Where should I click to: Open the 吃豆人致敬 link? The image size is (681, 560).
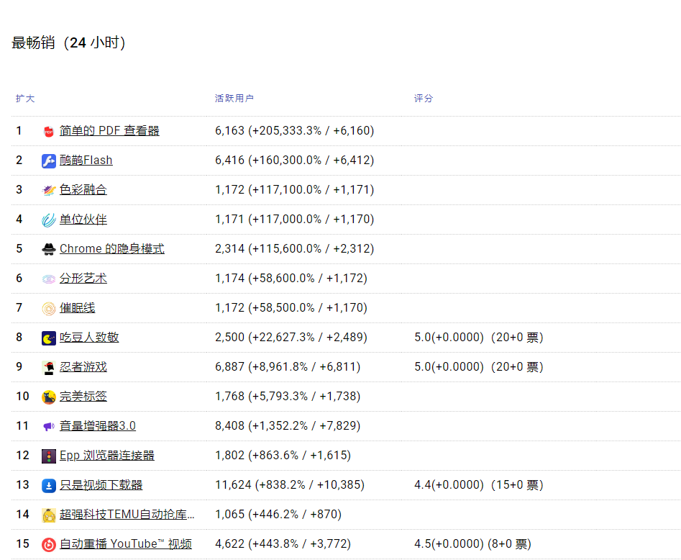click(x=89, y=338)
